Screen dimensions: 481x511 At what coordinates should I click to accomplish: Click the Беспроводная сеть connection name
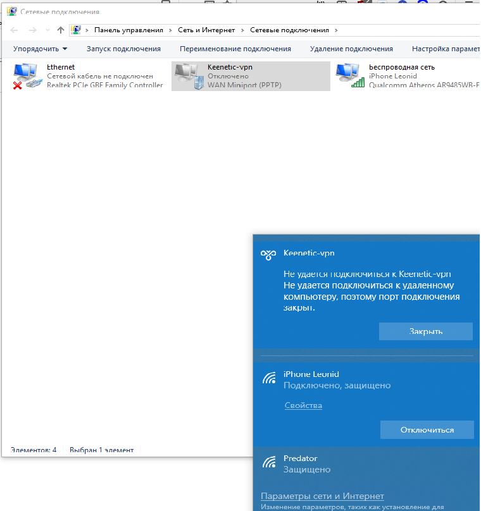point(402,67)
